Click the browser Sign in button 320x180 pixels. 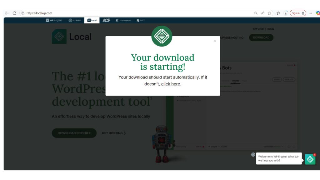298,13
